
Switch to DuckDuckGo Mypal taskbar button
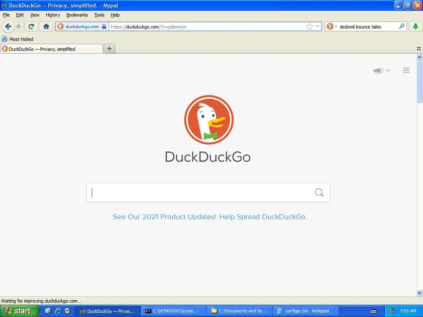click(x=107, y=311)
